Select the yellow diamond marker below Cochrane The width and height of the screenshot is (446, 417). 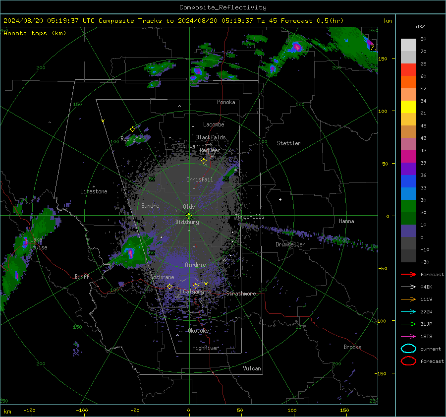(170, 286)
